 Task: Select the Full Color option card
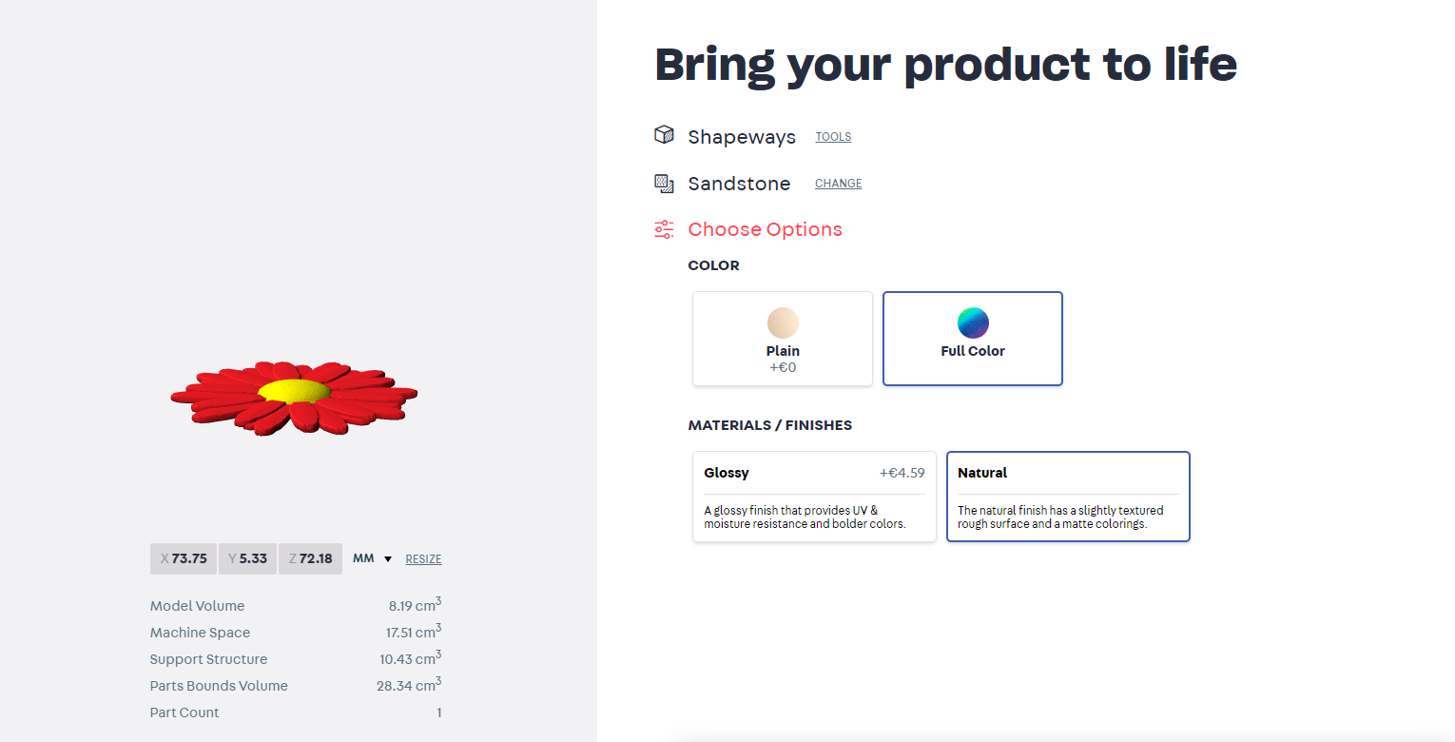click(x=973, y=339)
